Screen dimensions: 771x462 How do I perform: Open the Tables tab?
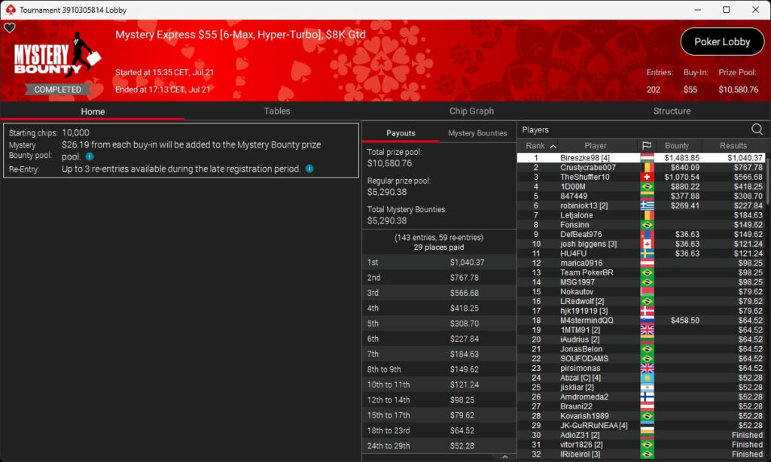coord(277,111)
